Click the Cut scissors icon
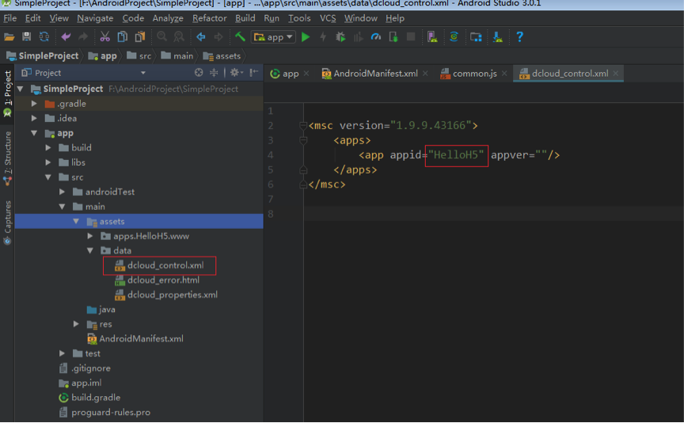 [x=104, y=37]
